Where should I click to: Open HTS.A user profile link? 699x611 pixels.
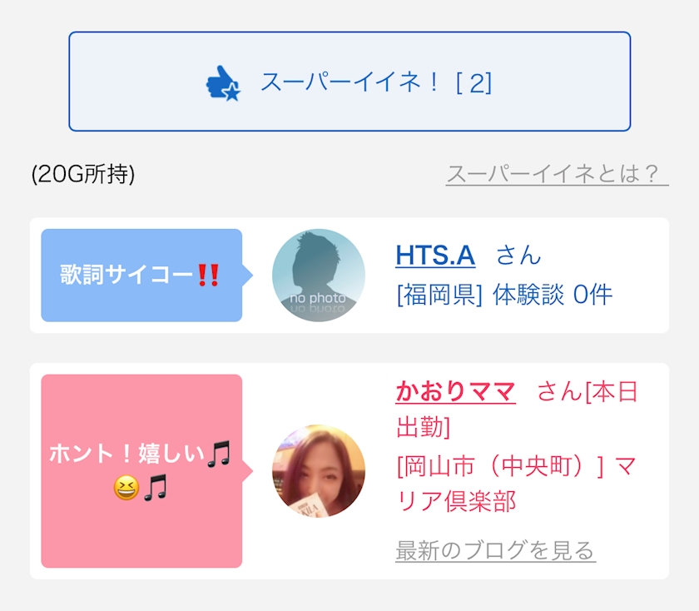[435, 255]
